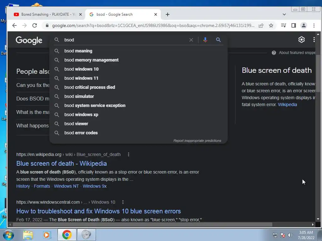This screenshot has height=241, width=322.
Task: Click the network tray icon
Action: pos(275,235)
